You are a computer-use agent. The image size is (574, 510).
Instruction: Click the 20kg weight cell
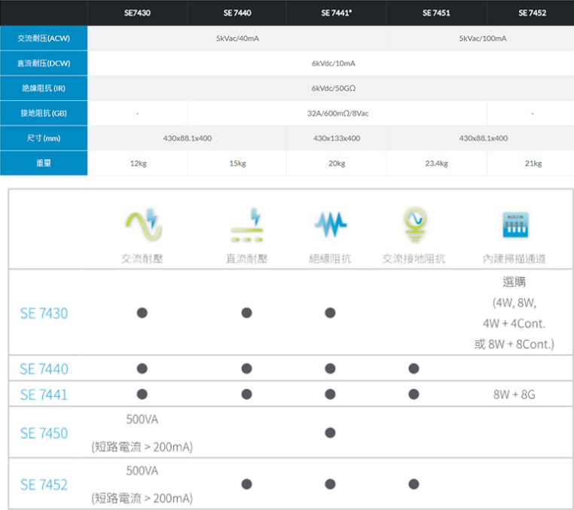(x=337, y=163)
